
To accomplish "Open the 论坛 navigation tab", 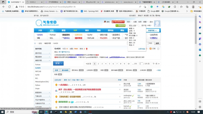I will tap(52, 30).
